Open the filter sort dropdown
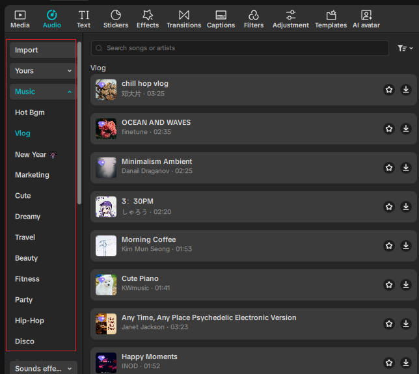 click(405, 48)
